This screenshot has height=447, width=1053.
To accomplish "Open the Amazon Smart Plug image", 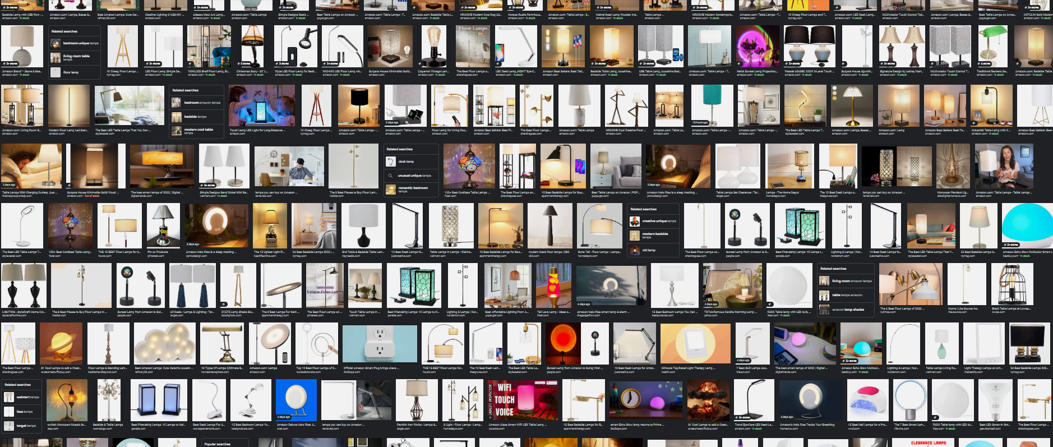I will point(380,344).
